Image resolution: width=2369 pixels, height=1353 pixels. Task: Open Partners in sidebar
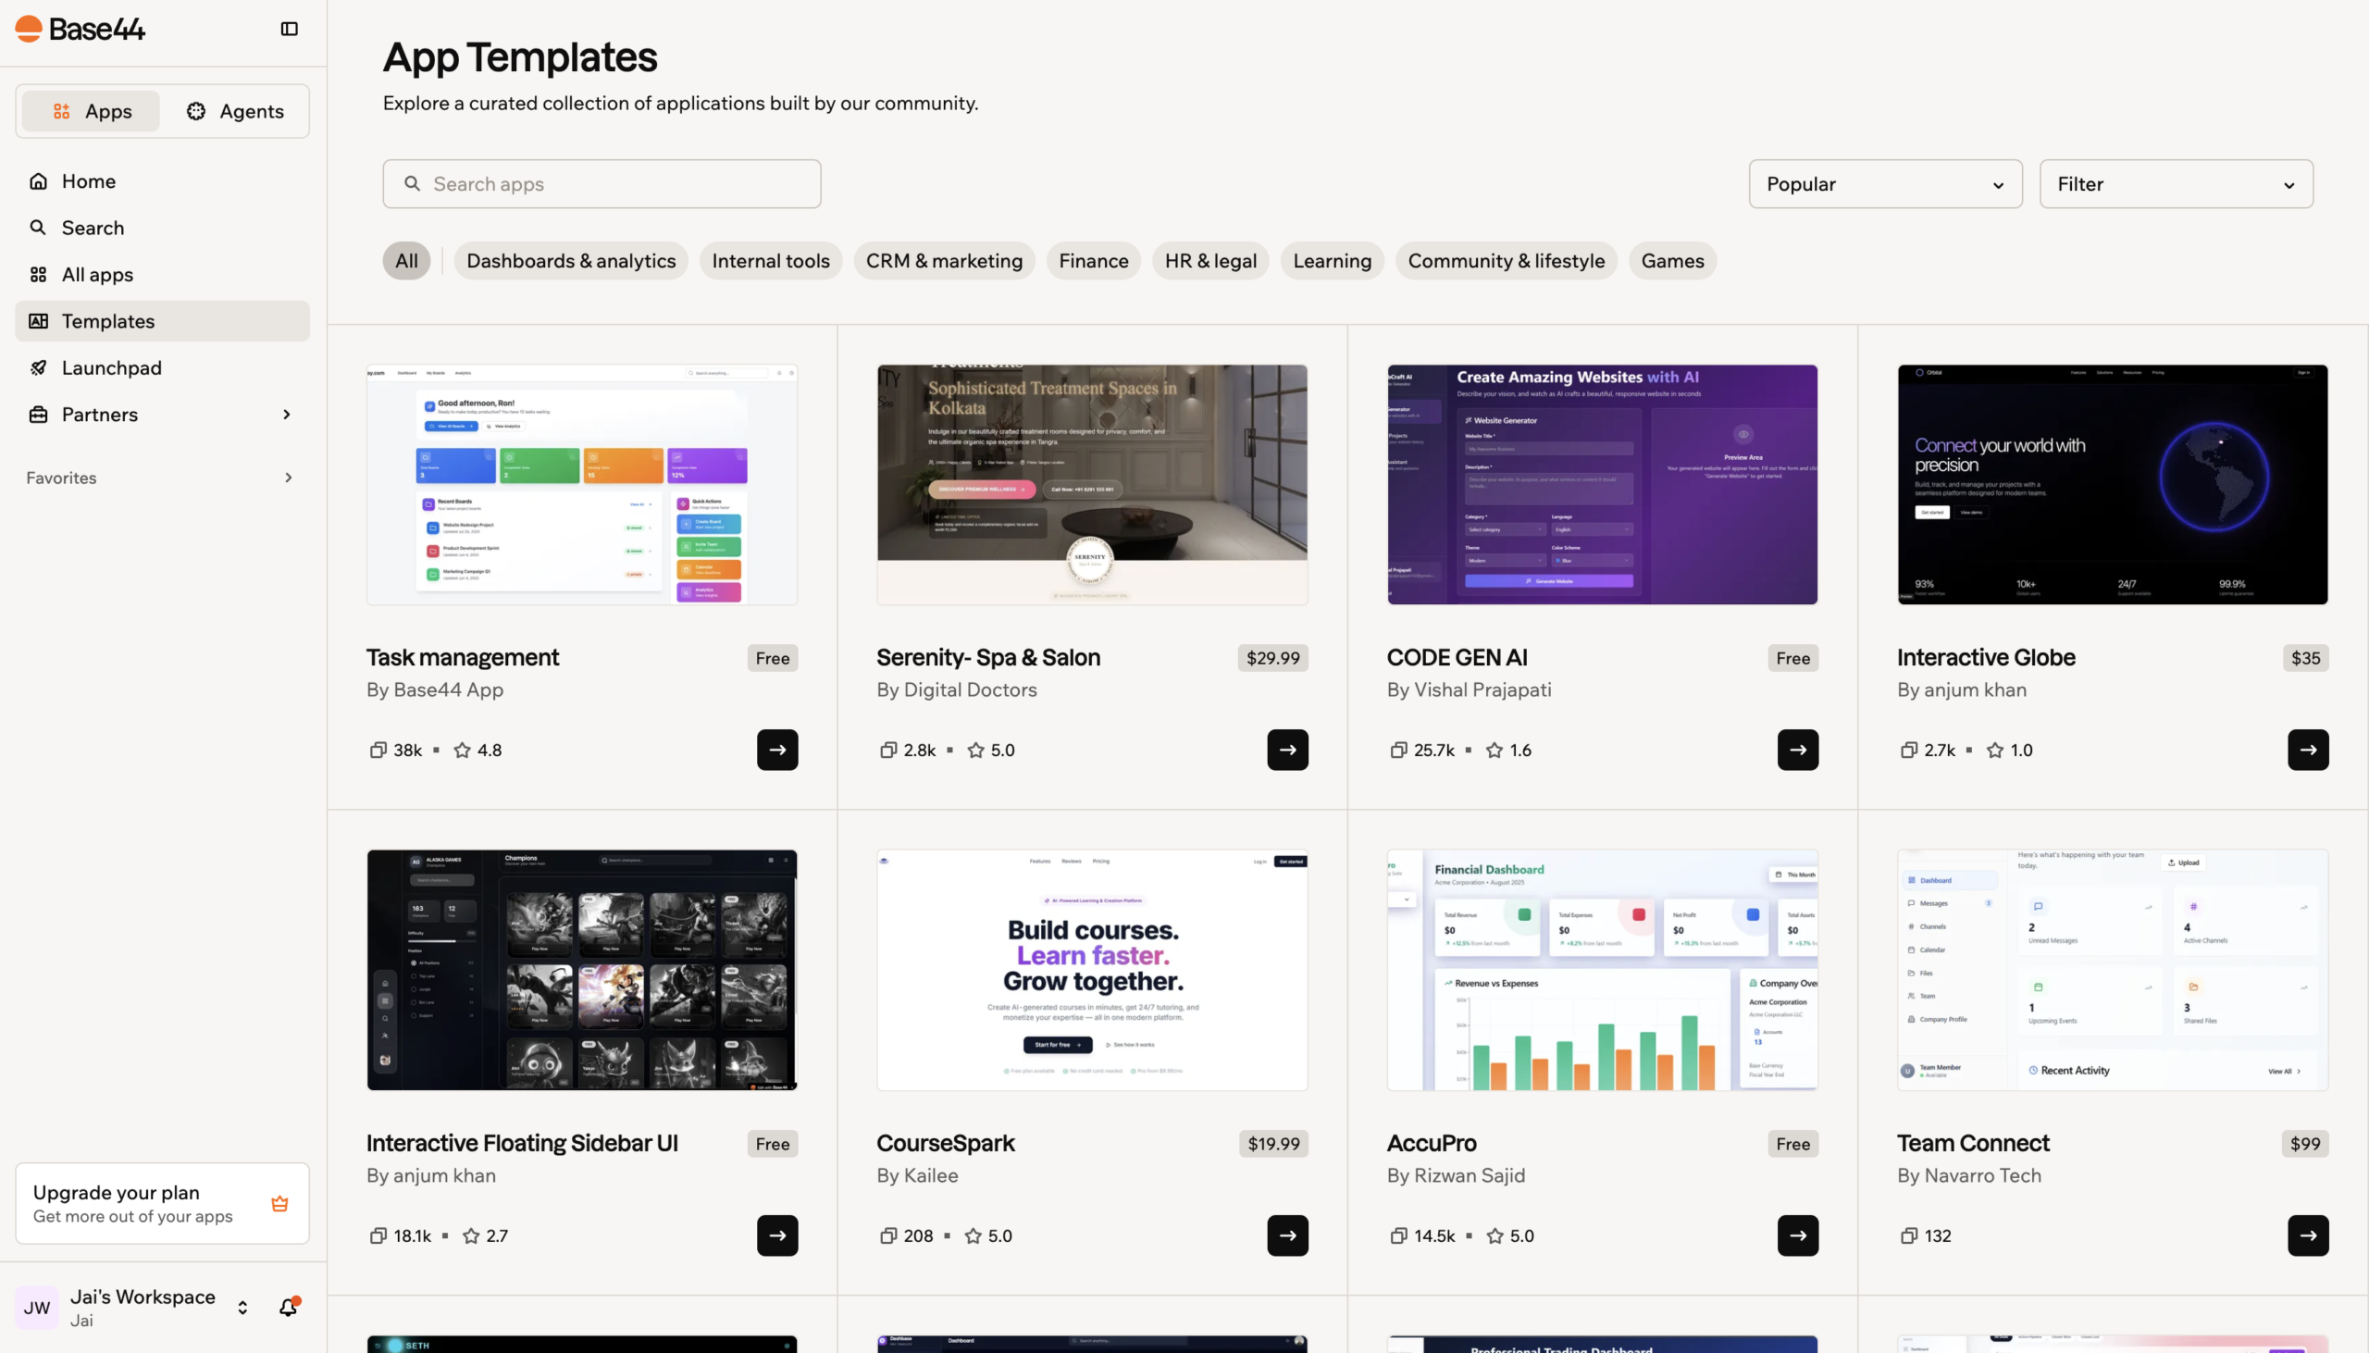[x=162, y=415]
